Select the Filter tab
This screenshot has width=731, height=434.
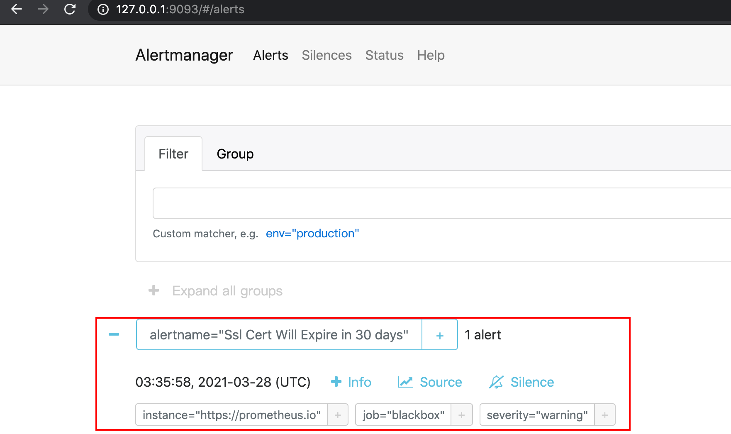(173, 154)
